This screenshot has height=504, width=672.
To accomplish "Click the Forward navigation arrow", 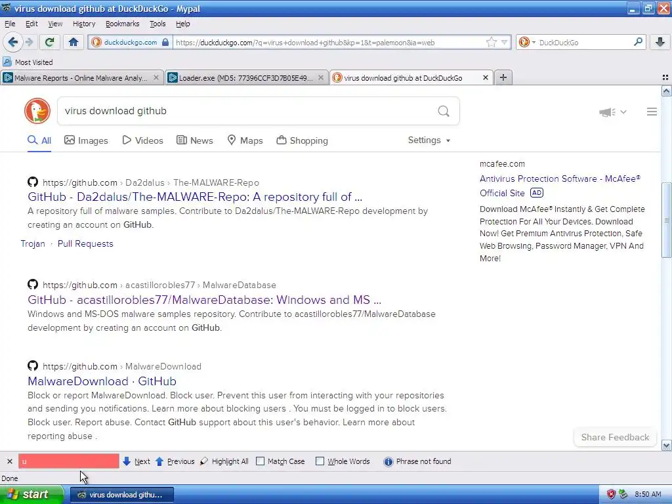I will click(29, 42).
